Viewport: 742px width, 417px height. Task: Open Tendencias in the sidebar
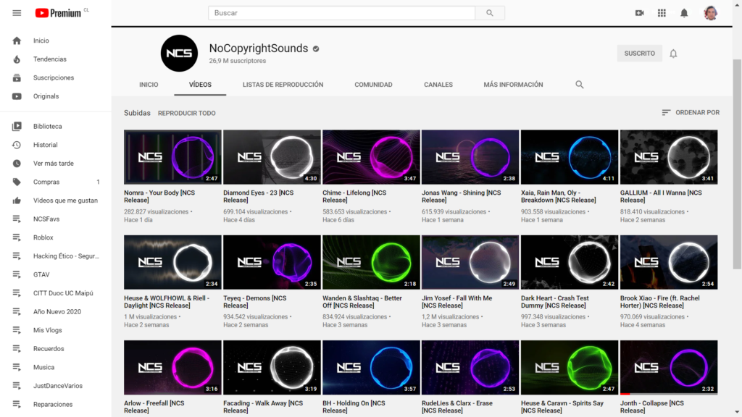point(49,59)
